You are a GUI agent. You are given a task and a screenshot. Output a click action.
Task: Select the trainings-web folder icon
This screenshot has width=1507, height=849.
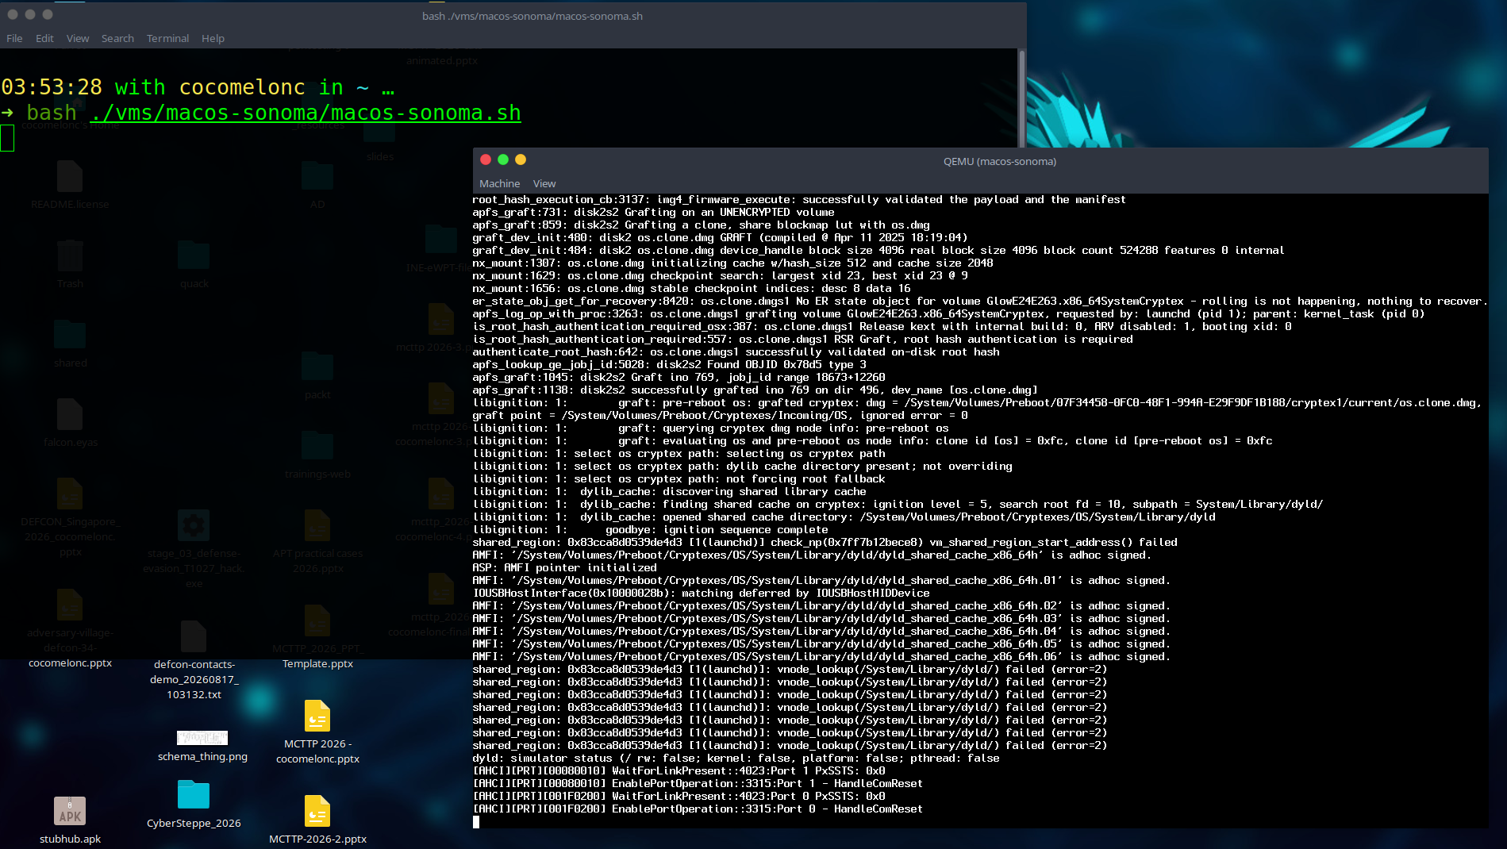click(x=317, y=446)
